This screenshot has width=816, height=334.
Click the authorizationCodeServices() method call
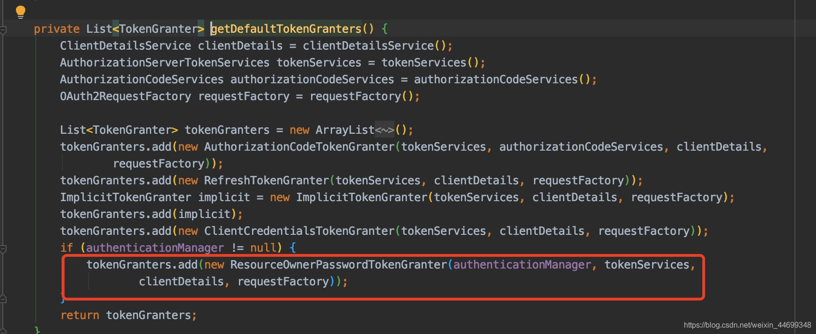pos(502,80)
